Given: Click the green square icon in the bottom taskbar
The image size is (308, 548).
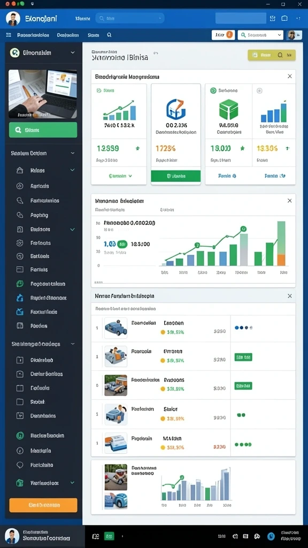Looking at the screenshot, I should click(x=109, y=536).
